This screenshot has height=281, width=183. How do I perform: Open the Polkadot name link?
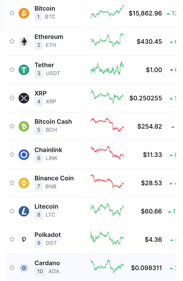tap(47, 235)
